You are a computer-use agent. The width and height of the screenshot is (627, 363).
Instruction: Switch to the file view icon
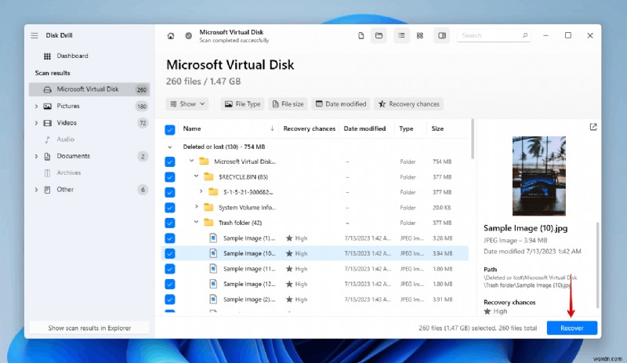361,35
